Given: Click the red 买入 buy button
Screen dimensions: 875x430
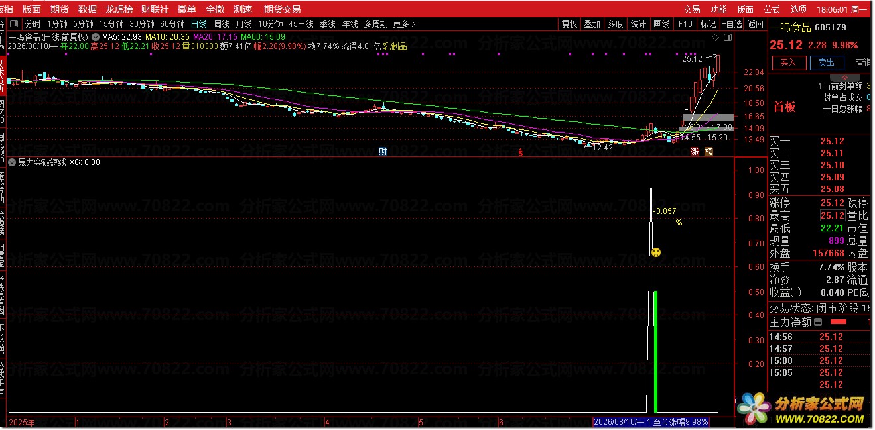Looking at the screenshot, I should pyautogui.click(x=788, y=62).
